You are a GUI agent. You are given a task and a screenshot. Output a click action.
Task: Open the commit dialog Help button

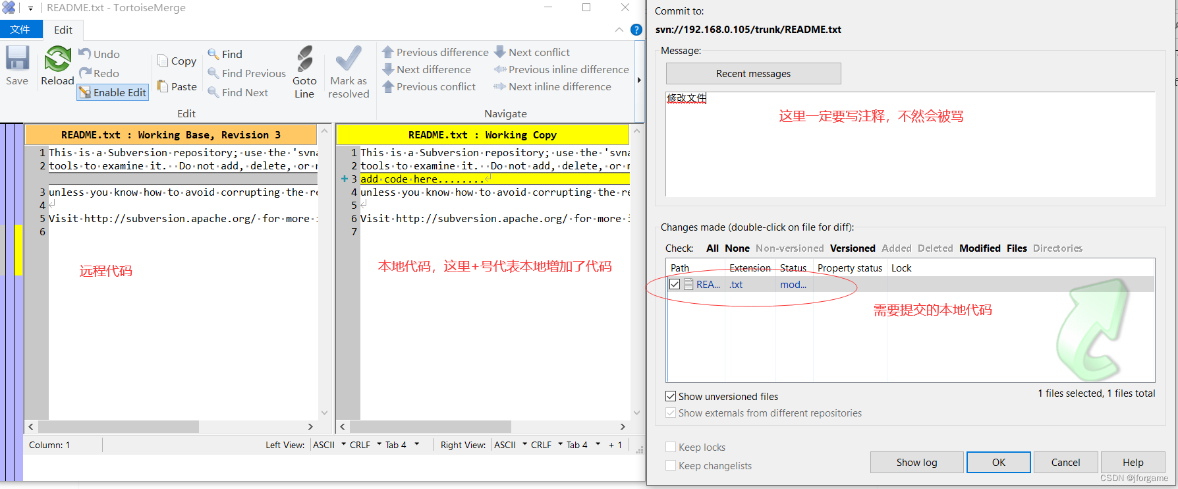[x=1133, y=462]
